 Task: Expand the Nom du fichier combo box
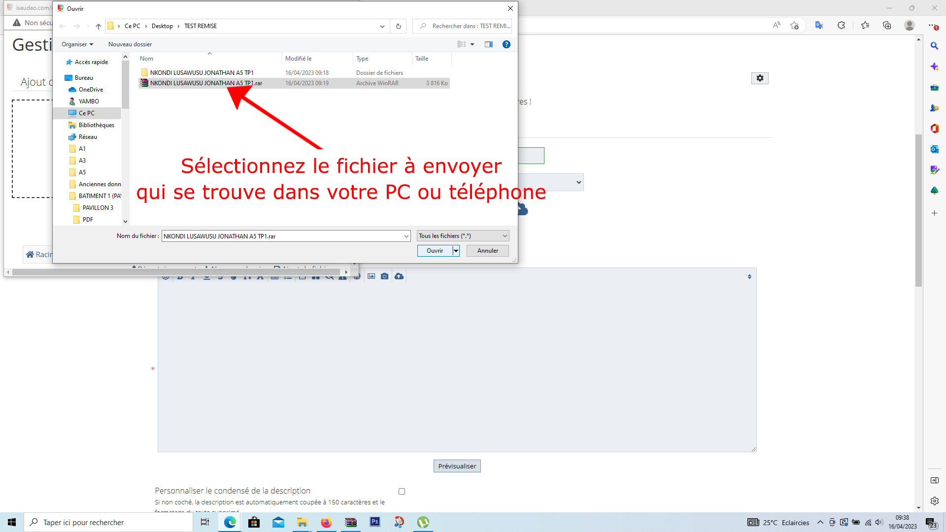click(x=406, y=236)
